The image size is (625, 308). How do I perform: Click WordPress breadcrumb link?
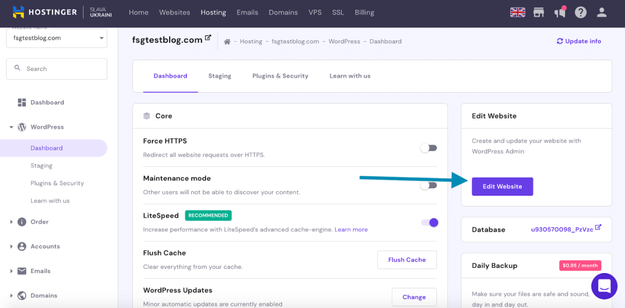coord(344,42)
